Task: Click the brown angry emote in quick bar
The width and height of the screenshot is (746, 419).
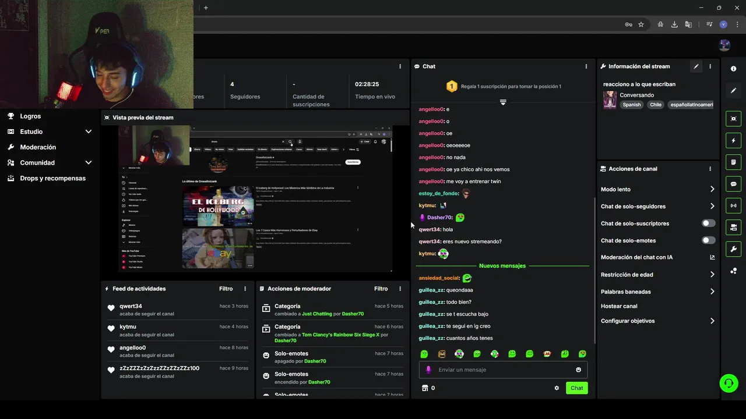Action: pyautogui.click(x=442, y=354)
